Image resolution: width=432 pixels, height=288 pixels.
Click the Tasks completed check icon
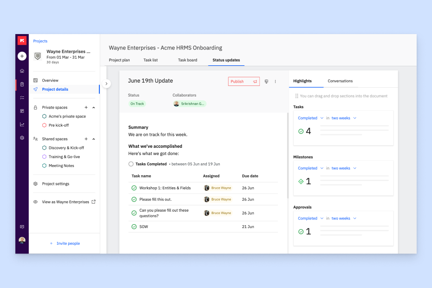point(301,131)
